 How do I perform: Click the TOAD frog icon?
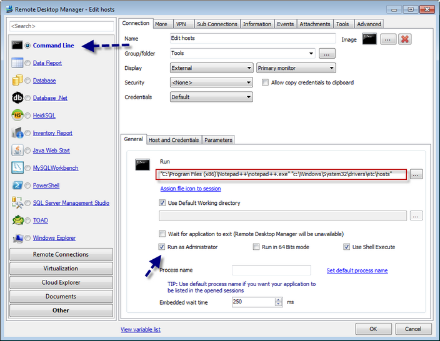pos(17,220)
